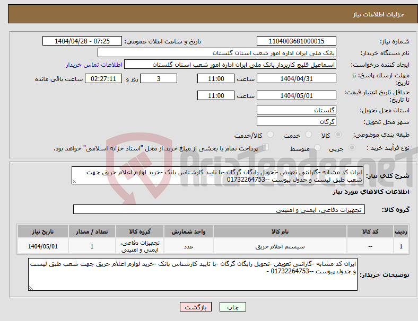Select the کالا radio button
418x321 pixels.
coord(338,135)
